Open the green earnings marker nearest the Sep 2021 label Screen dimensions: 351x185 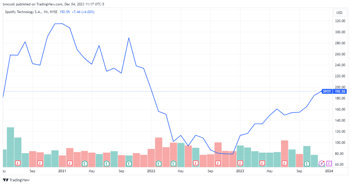pyautogui.click(x=129, y=163)
